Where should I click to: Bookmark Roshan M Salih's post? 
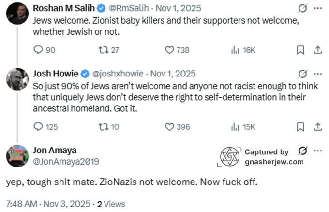tap(300, 50)
